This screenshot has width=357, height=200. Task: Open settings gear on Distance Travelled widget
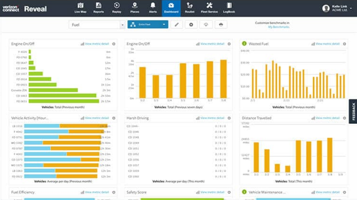coord(345,118)
